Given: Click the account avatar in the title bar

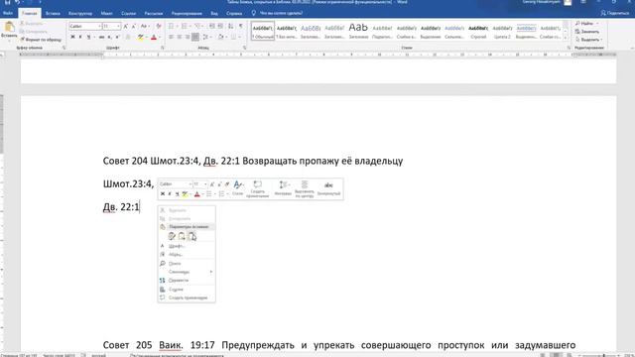Looking at the screenshot, I should click(568, 2).
